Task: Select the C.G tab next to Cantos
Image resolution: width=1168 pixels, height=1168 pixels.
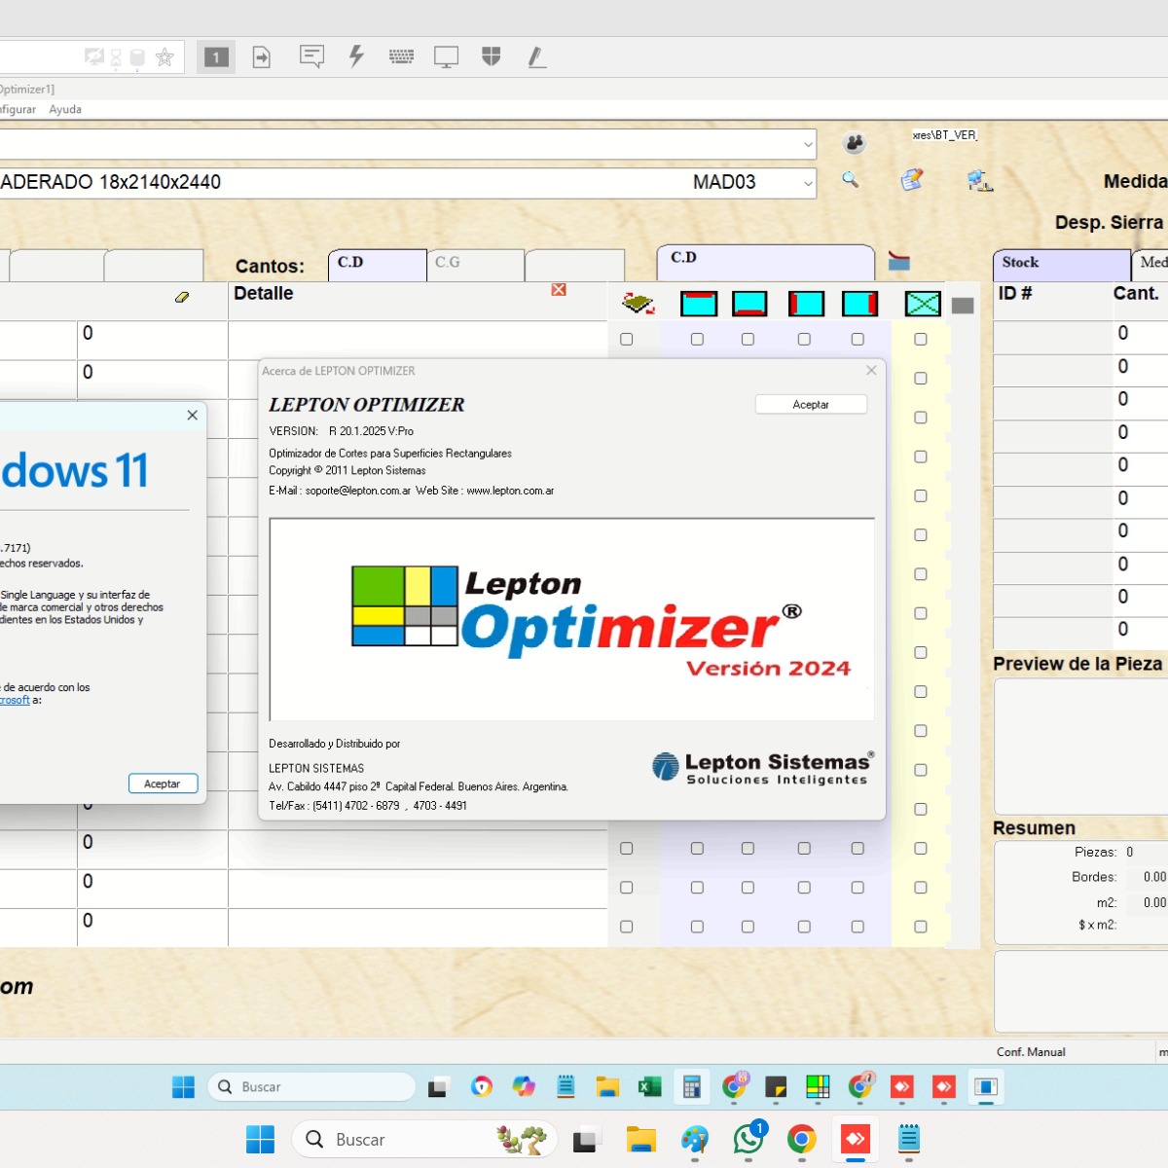Action: [475, 265]
